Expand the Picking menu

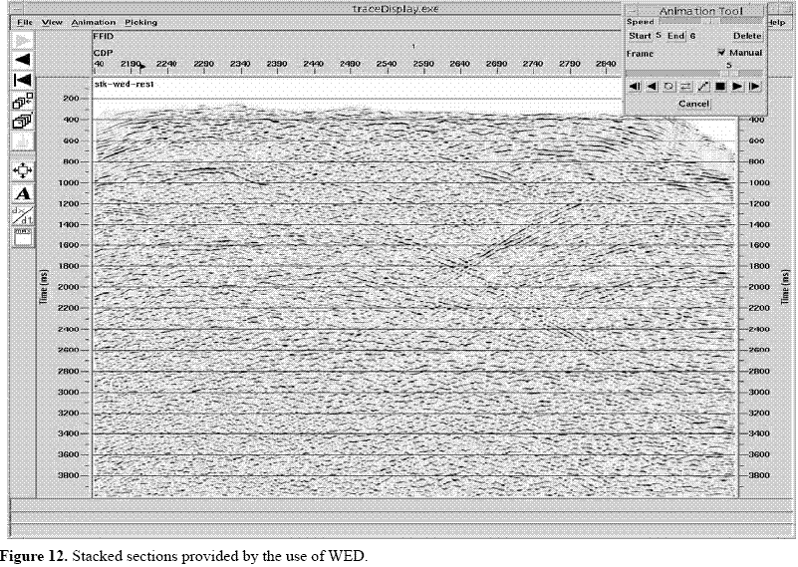(x=140, y=22)
